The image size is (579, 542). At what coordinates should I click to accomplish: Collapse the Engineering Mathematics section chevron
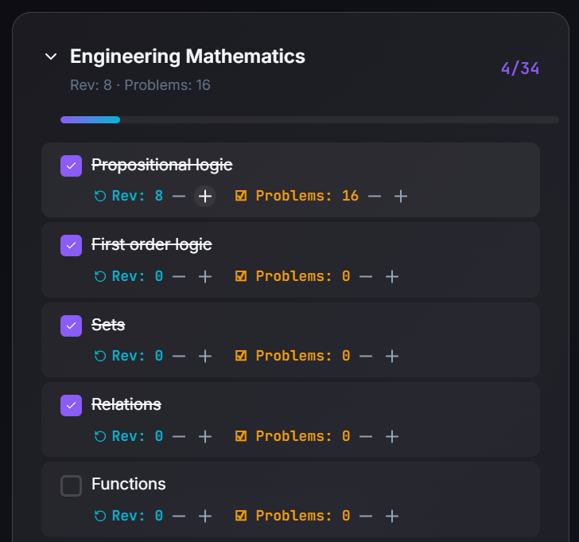coord(51,57)
